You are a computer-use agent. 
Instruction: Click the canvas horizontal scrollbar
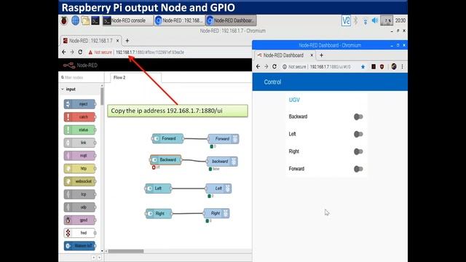coord(126,251)
